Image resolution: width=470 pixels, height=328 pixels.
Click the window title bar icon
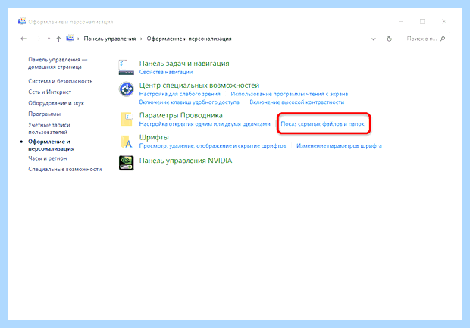coord(22,21)
